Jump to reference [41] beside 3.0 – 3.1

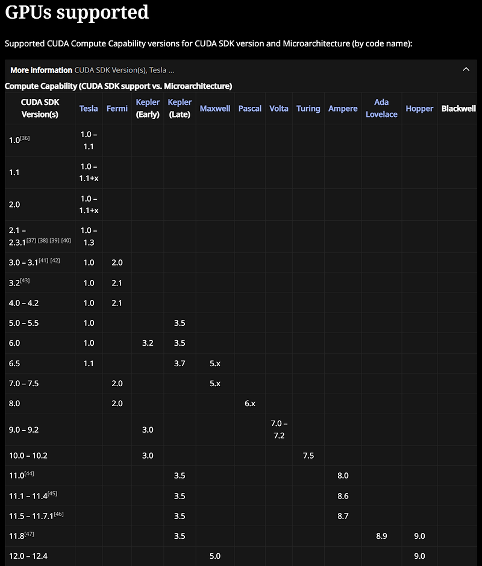[x=43, y=260]
